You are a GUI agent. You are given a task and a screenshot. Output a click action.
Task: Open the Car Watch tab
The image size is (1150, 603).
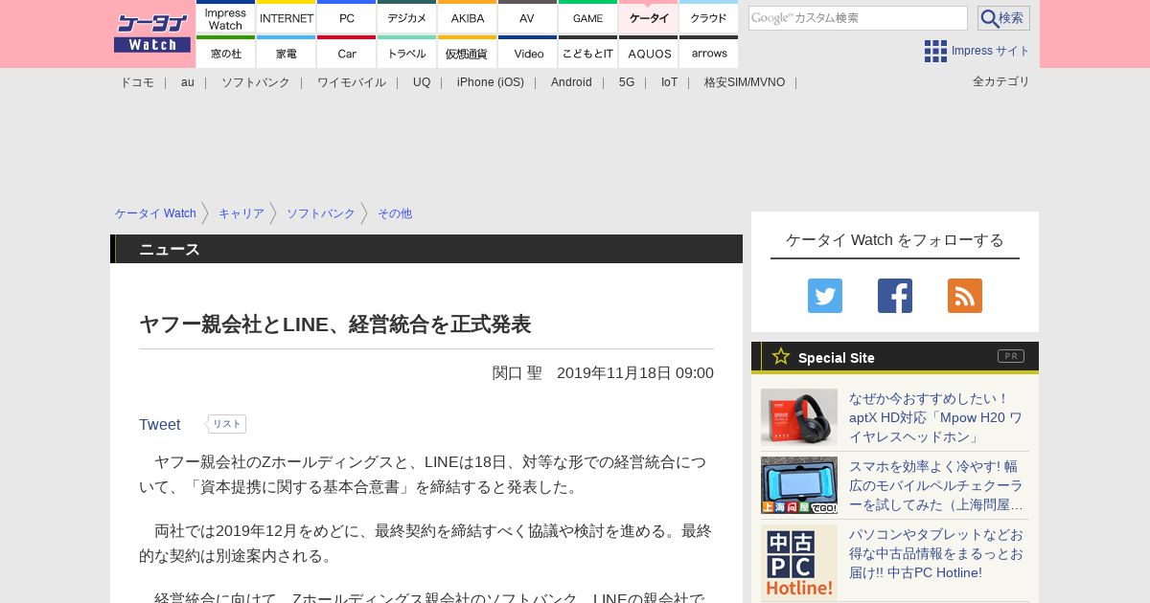(x=347, y=53)
